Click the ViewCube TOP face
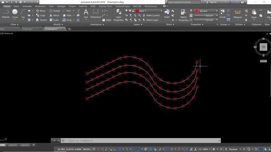 263,47
